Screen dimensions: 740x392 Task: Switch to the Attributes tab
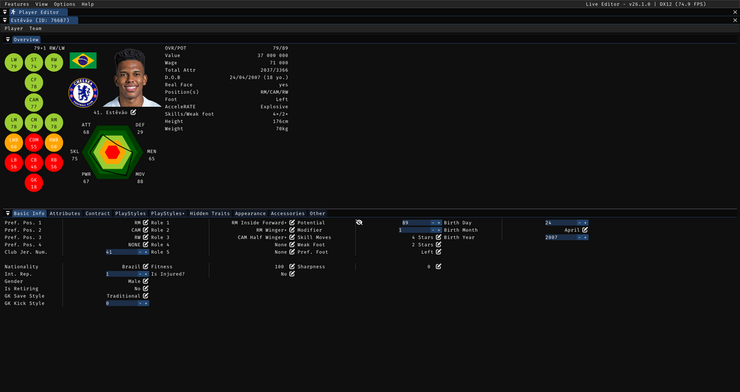[x=65, y=214]
